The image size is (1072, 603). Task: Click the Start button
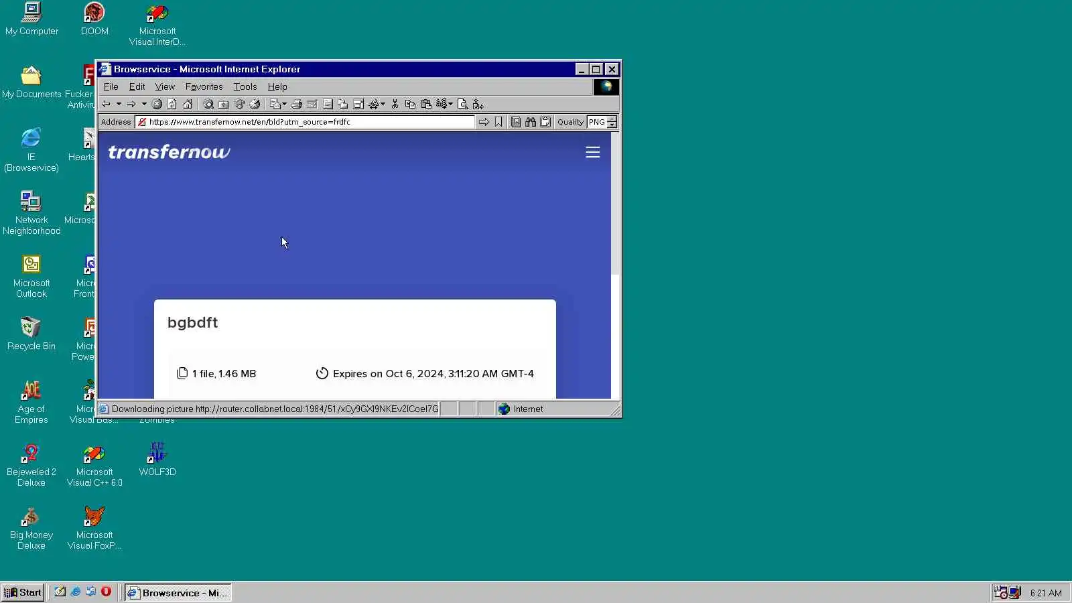23,592
